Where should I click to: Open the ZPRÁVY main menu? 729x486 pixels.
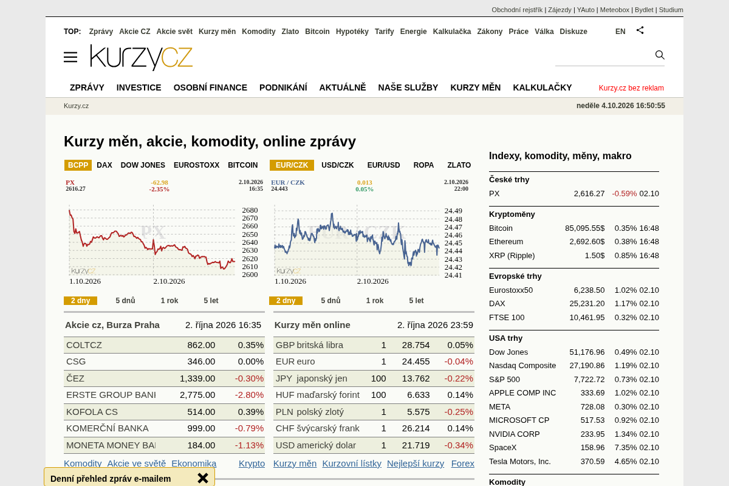87,87
